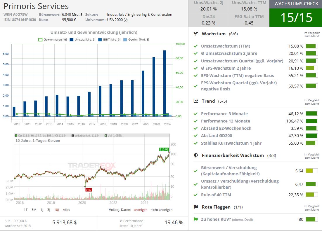Click the black flag icon beside Rote Flaggen
This screenshot has width=322, height=231.
tap(196, 207)
